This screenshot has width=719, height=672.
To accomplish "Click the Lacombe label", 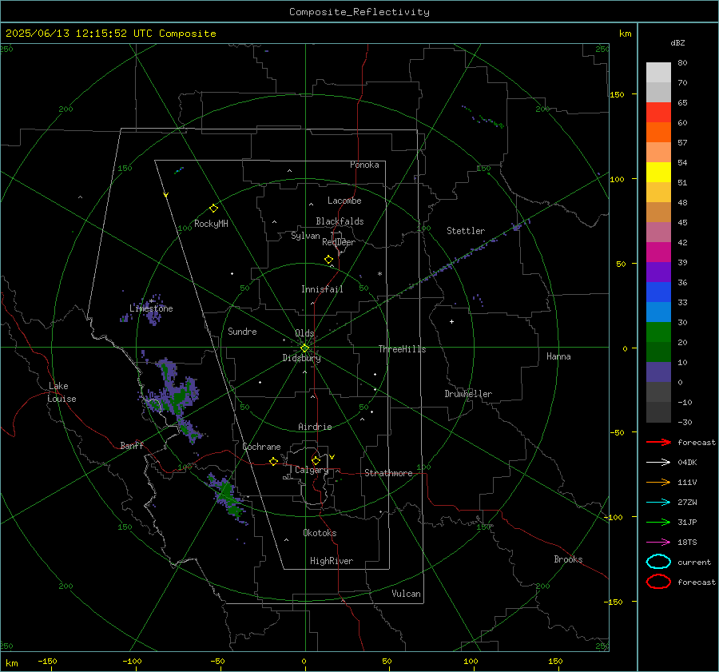I will click(x=344, y=201).
